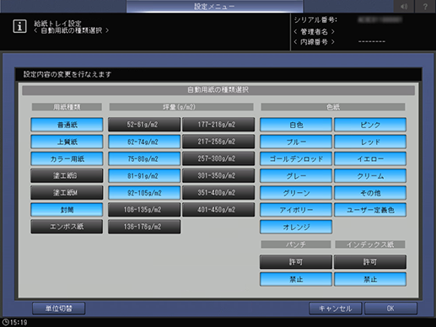Enable weight 301-350g/m2
436x327 pixels.
pos(218,175)
